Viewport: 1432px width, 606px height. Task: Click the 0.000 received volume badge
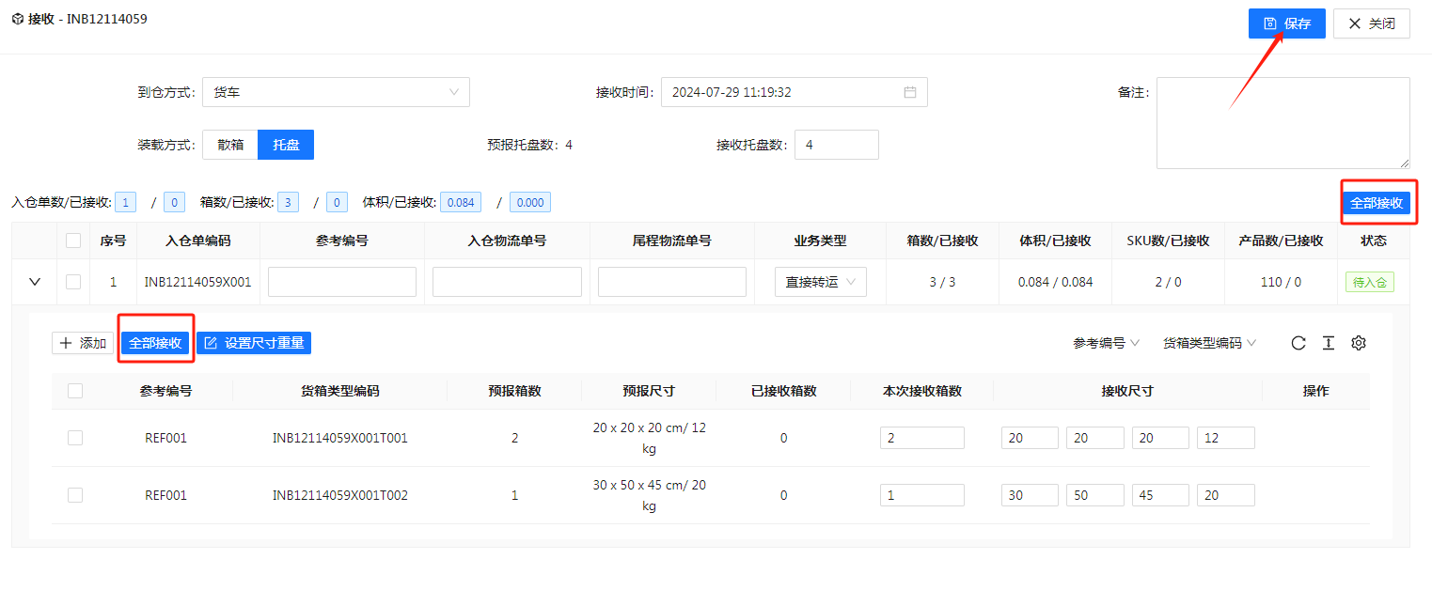530,202
